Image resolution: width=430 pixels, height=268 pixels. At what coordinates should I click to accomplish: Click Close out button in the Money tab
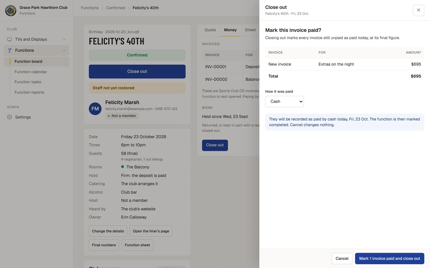[x=215, y=145]
